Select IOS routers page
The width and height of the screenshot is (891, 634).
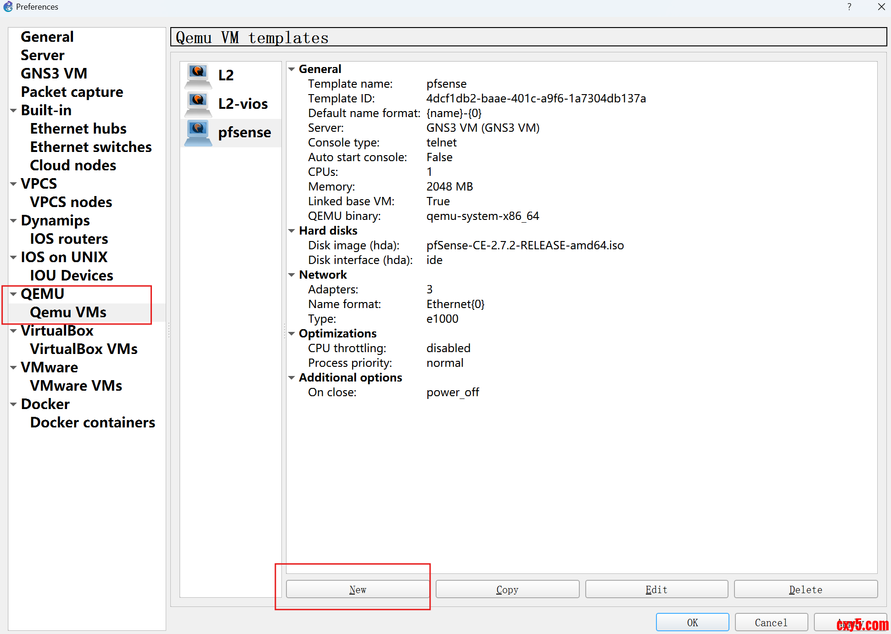pos(69,239)
